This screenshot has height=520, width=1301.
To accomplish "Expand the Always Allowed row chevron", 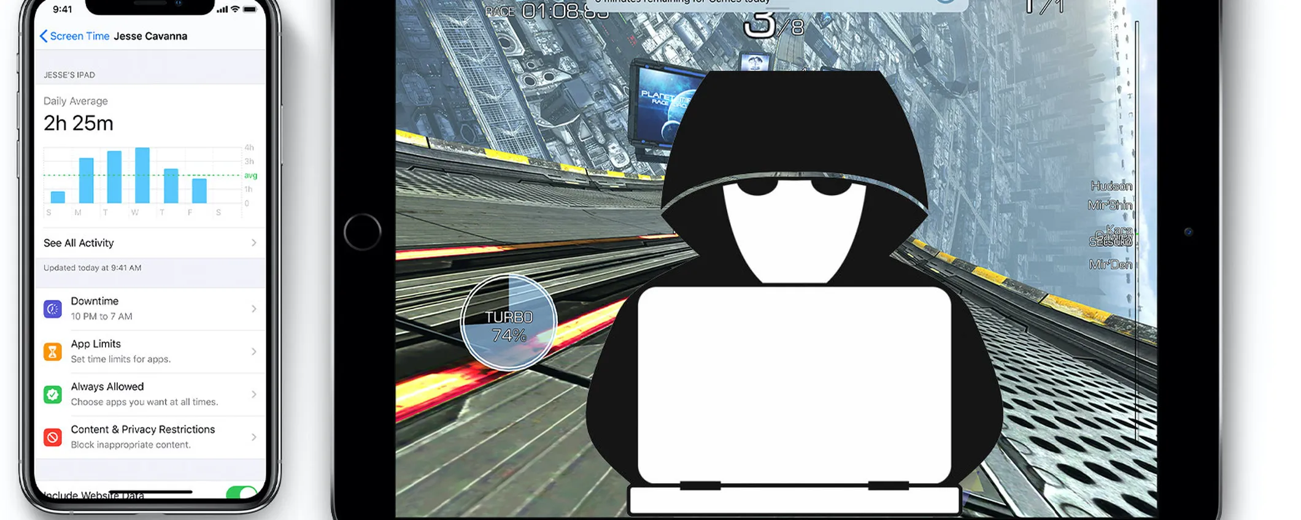I will (253, 394).
